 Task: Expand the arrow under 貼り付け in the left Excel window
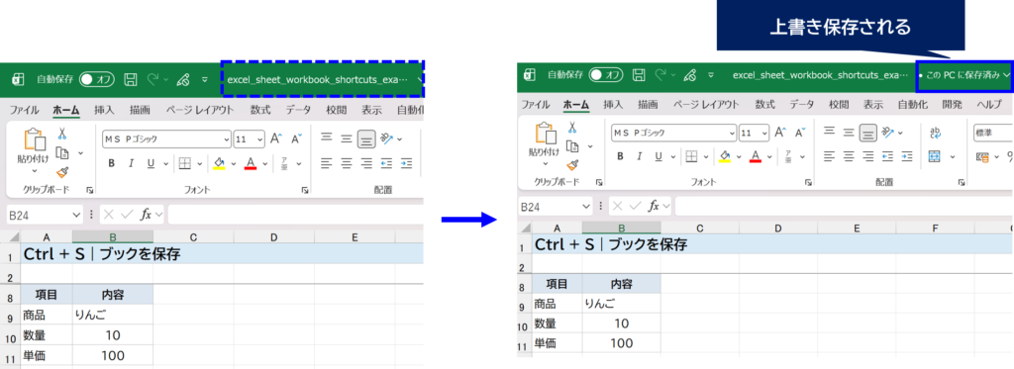point(35,171)
